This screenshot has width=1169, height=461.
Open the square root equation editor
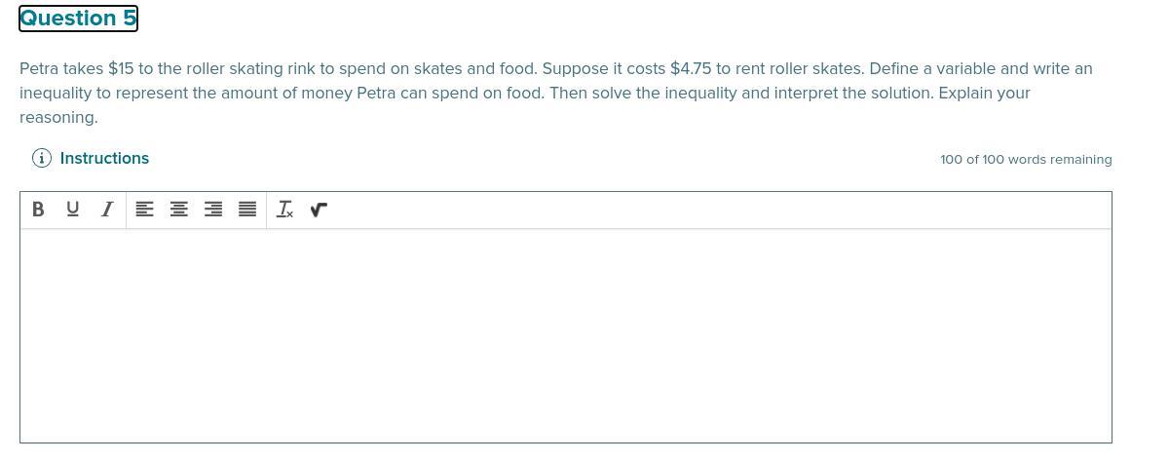click(319, 209)
